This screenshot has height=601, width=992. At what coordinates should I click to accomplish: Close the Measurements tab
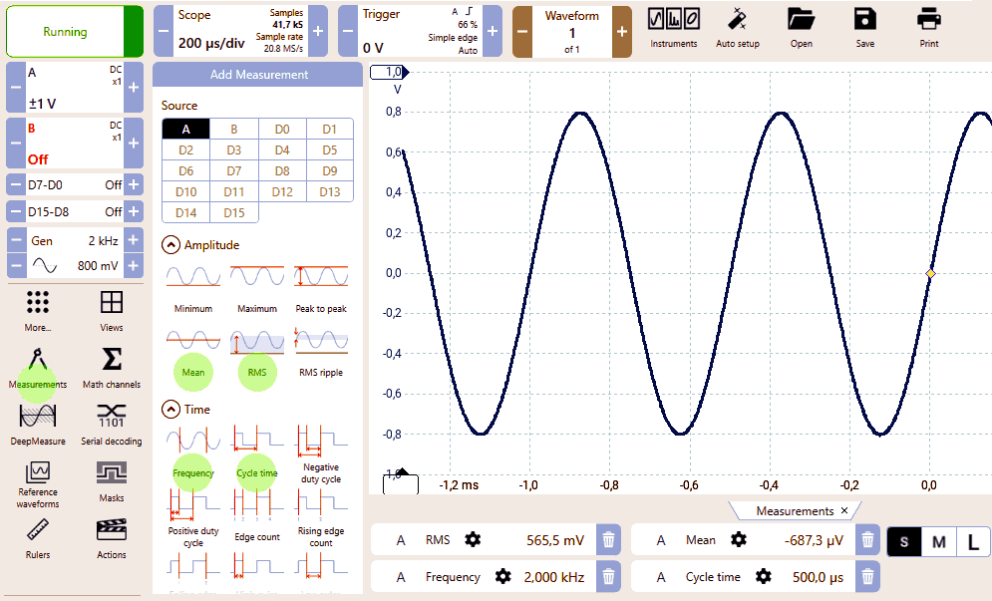point(844,510)
